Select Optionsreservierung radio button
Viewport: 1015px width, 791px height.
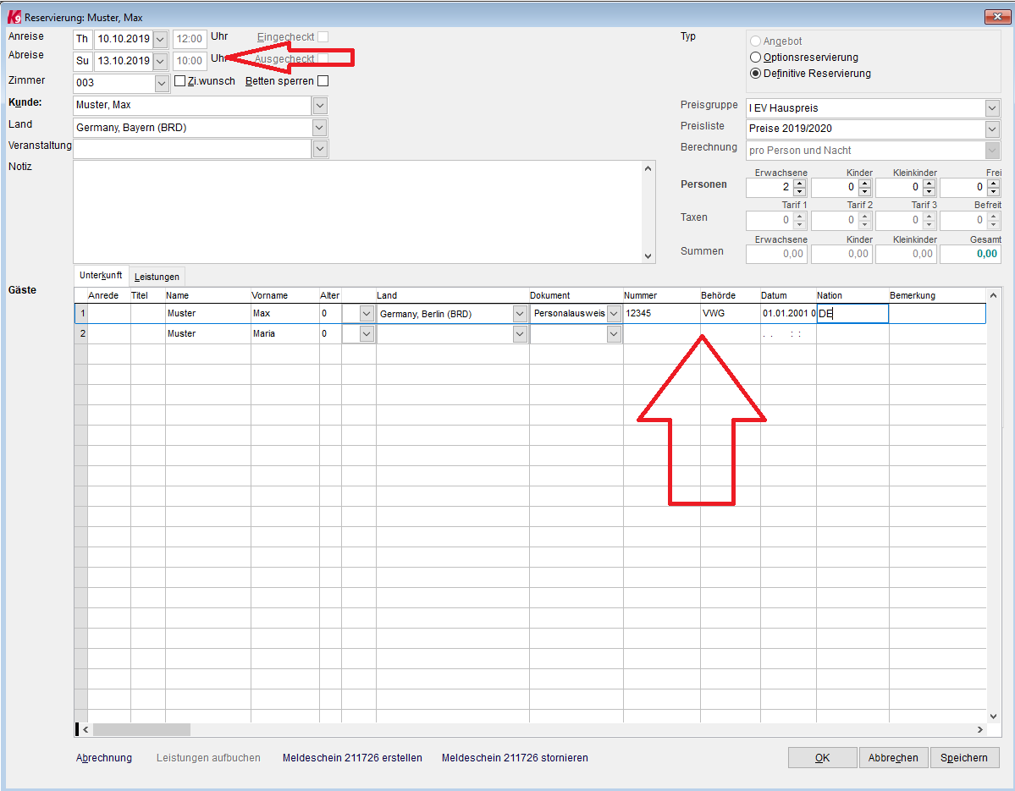coord(755,58)
